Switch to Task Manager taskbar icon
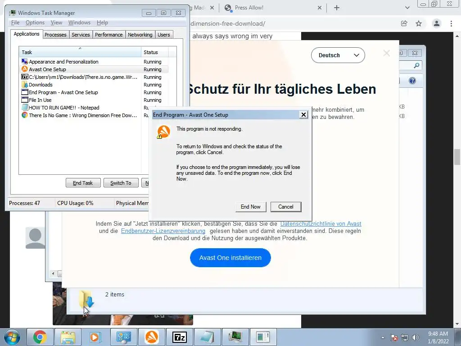Viewport: 461px width, 346px height. tap(235, 337)
